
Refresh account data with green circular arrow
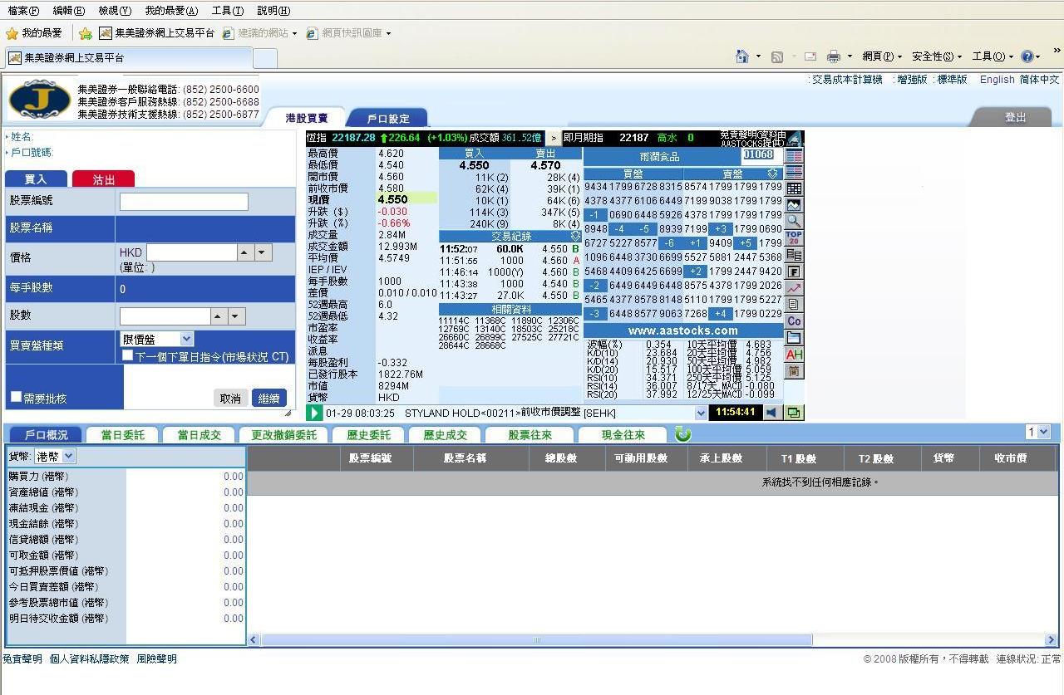[683, 434]
